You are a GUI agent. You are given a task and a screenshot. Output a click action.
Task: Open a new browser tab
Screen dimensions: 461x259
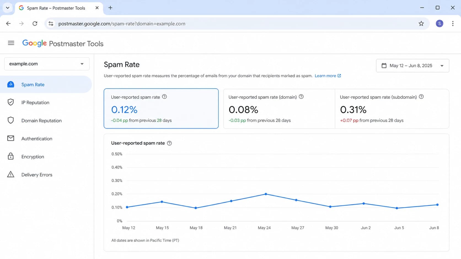coord(110,8)
